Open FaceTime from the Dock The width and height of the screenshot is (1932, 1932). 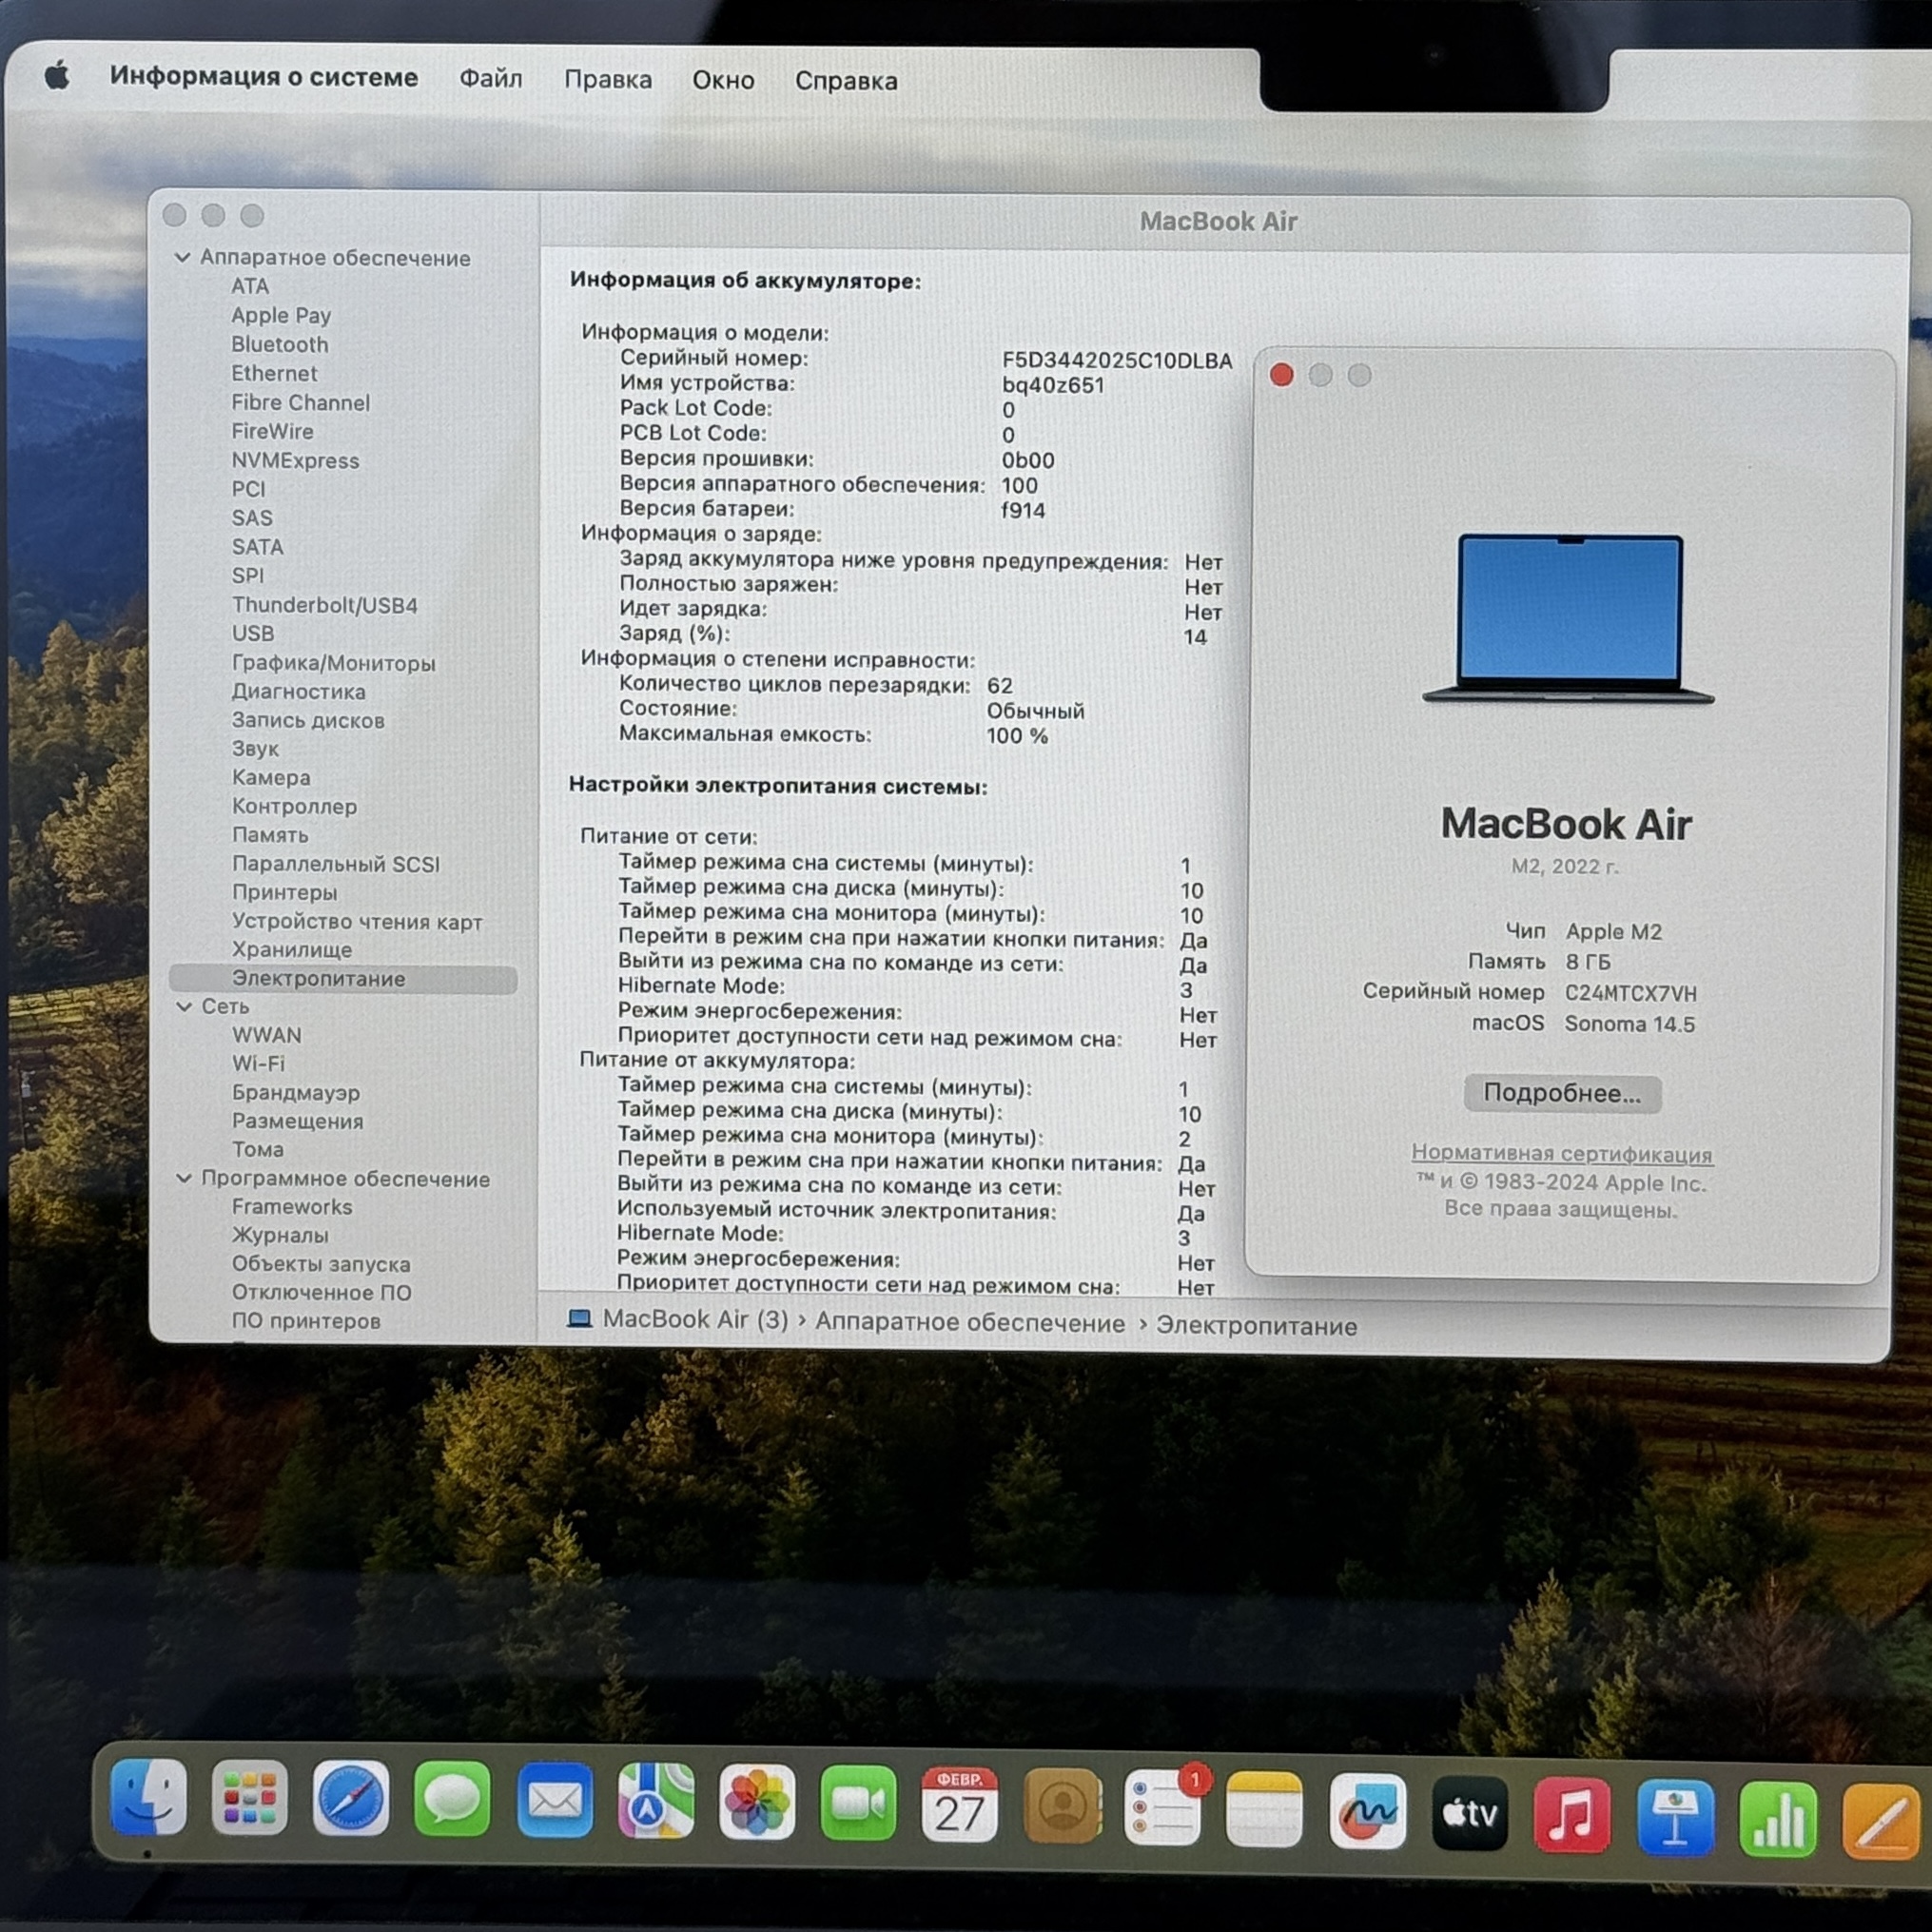point(858,1804)
